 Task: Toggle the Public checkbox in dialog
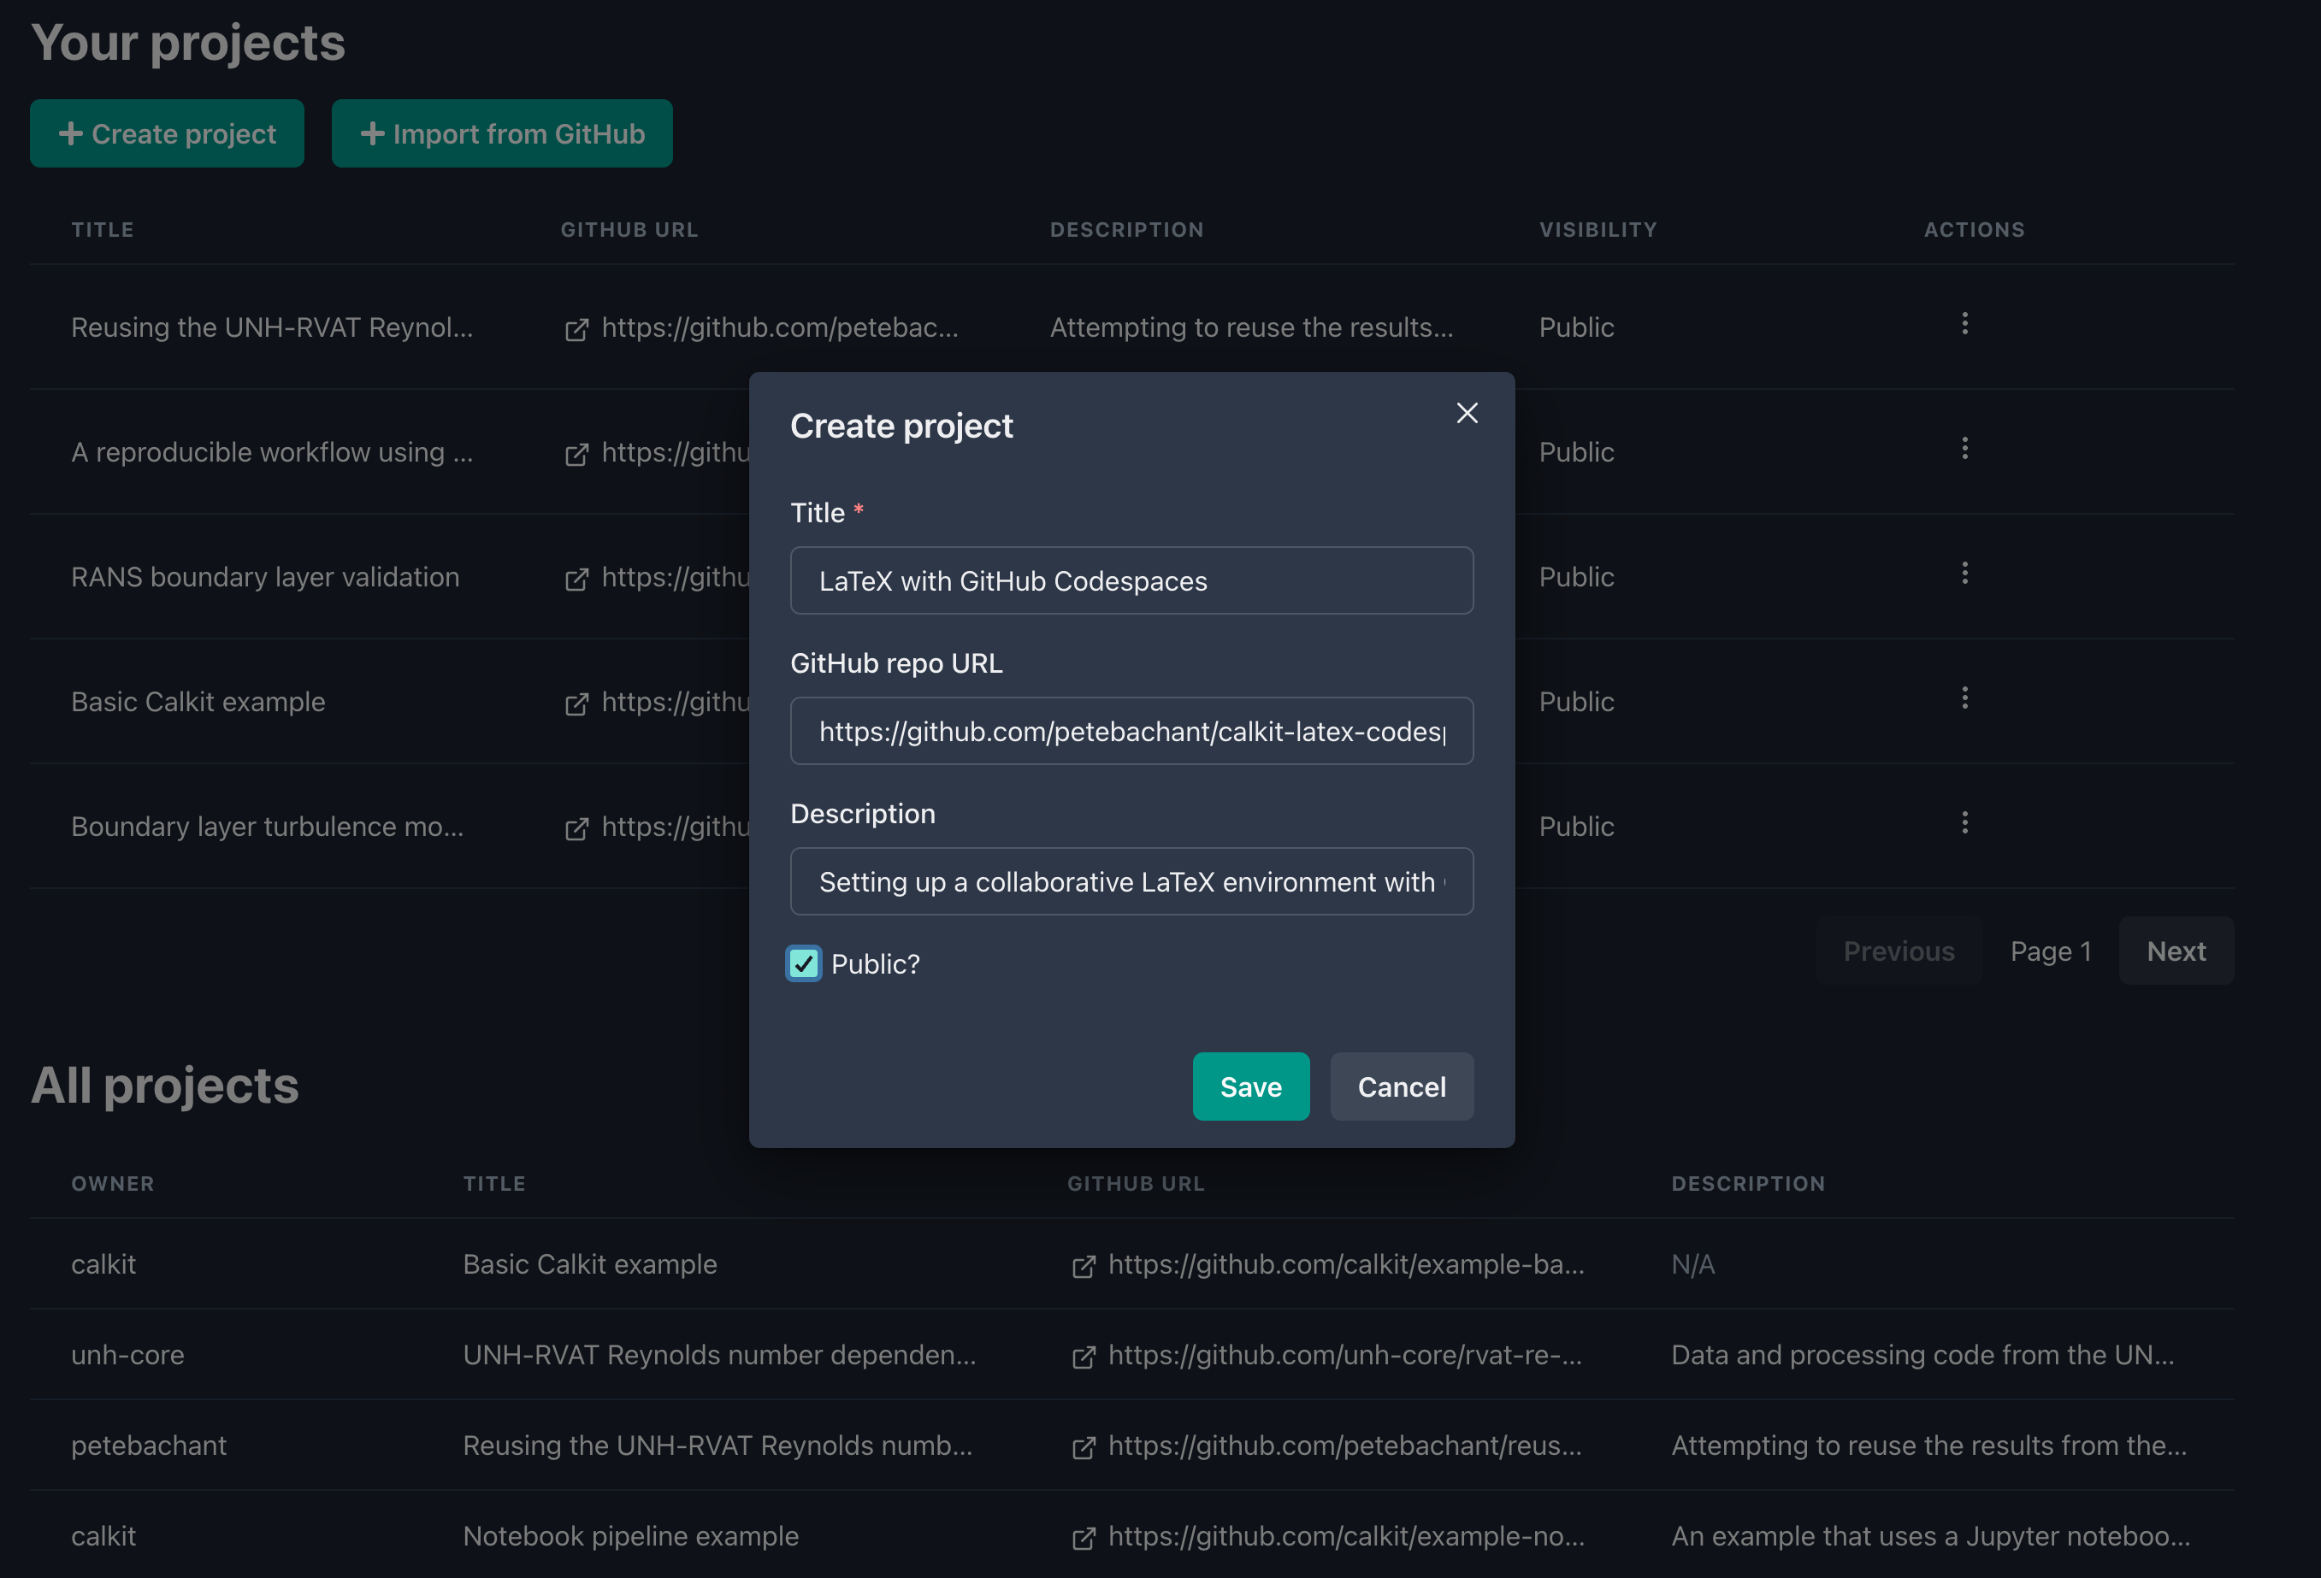point(803,962)
